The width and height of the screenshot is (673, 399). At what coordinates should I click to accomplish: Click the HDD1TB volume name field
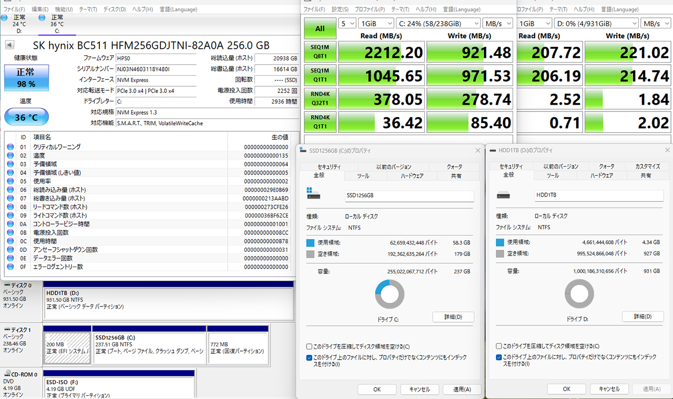click(x=599, y=195)
